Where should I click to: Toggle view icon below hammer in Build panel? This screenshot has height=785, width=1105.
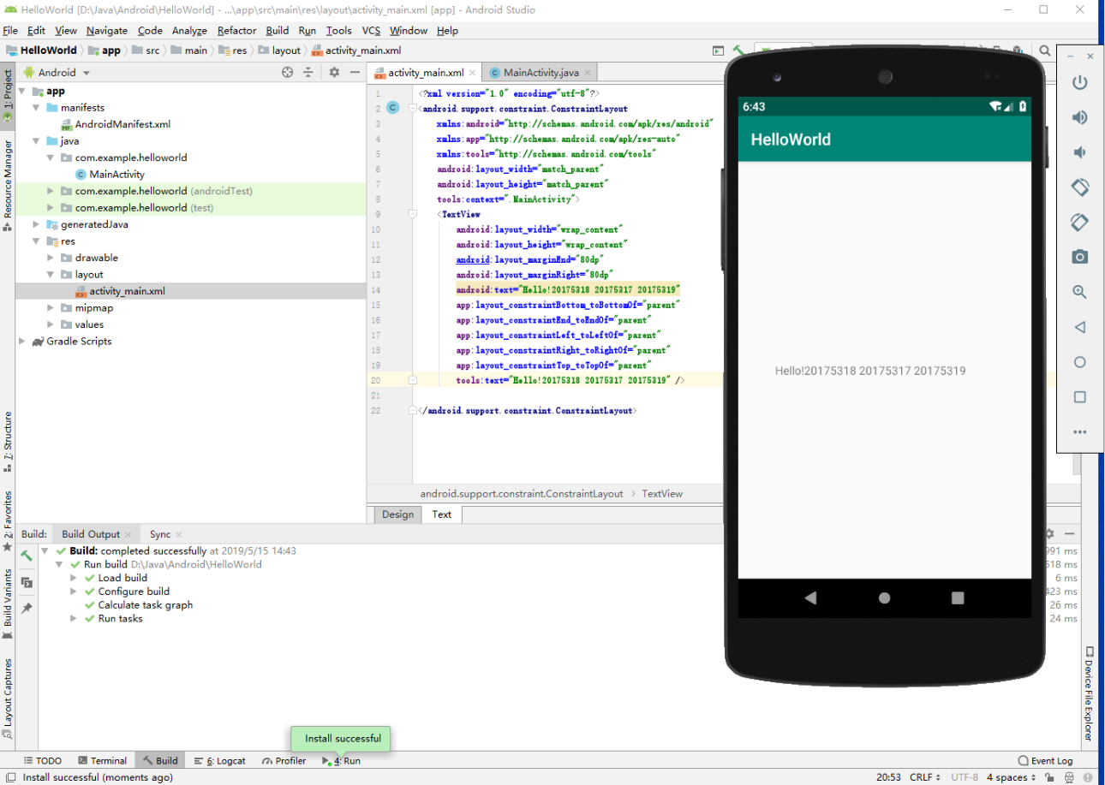click(27, 582)
